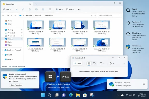Screen dimensions: 149x99
Task: Click Screenshots in the address bar breadcrumb
Action: click(x=49, y=15)
